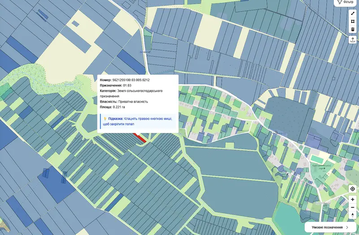The image size is (359, 235).
Task: Click the Курозвани village label
Action: click(x=323, y=203)
